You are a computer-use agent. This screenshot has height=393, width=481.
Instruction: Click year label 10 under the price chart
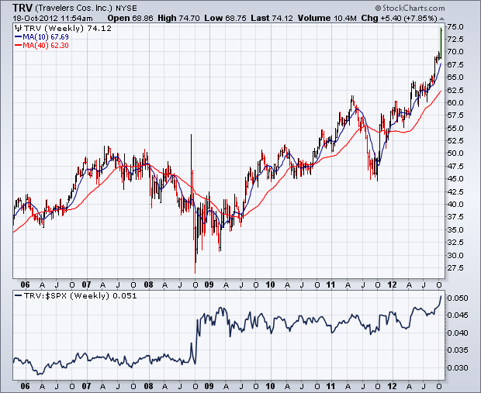pyautogui.click(x=270, y=284)
